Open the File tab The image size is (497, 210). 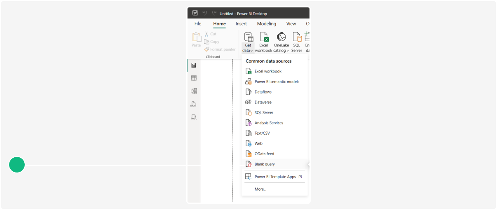198,24
